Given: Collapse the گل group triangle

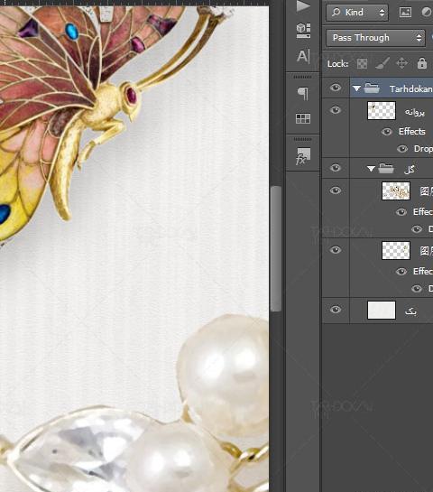Looking at the screenshot, I should click(x=371, y=169).
